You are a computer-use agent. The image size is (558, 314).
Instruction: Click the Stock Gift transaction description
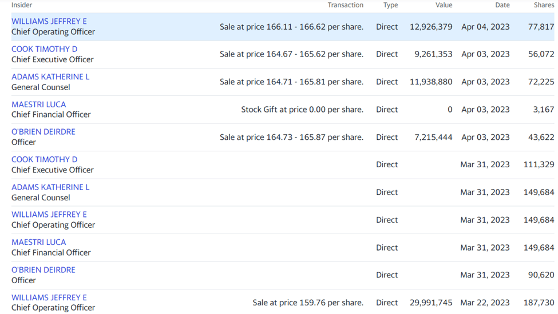(302, 110)
